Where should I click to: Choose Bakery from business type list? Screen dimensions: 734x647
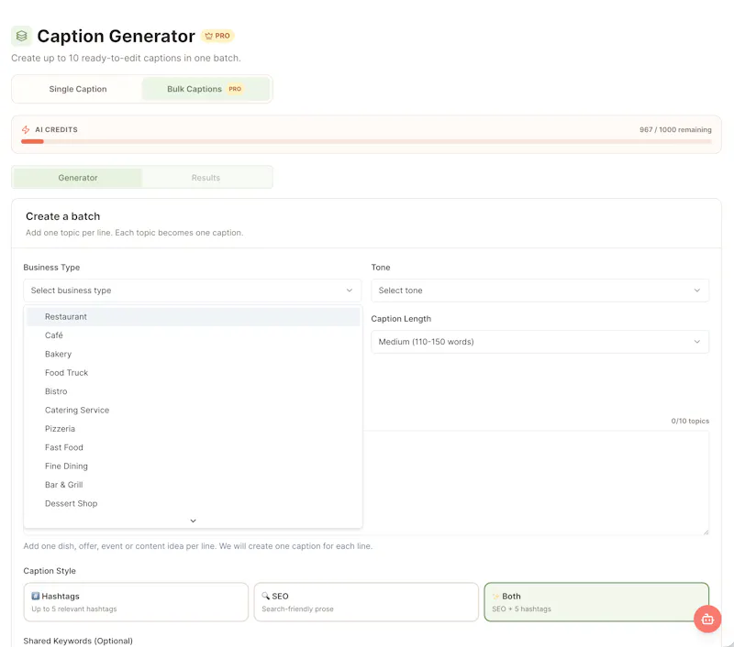[193, 354]
